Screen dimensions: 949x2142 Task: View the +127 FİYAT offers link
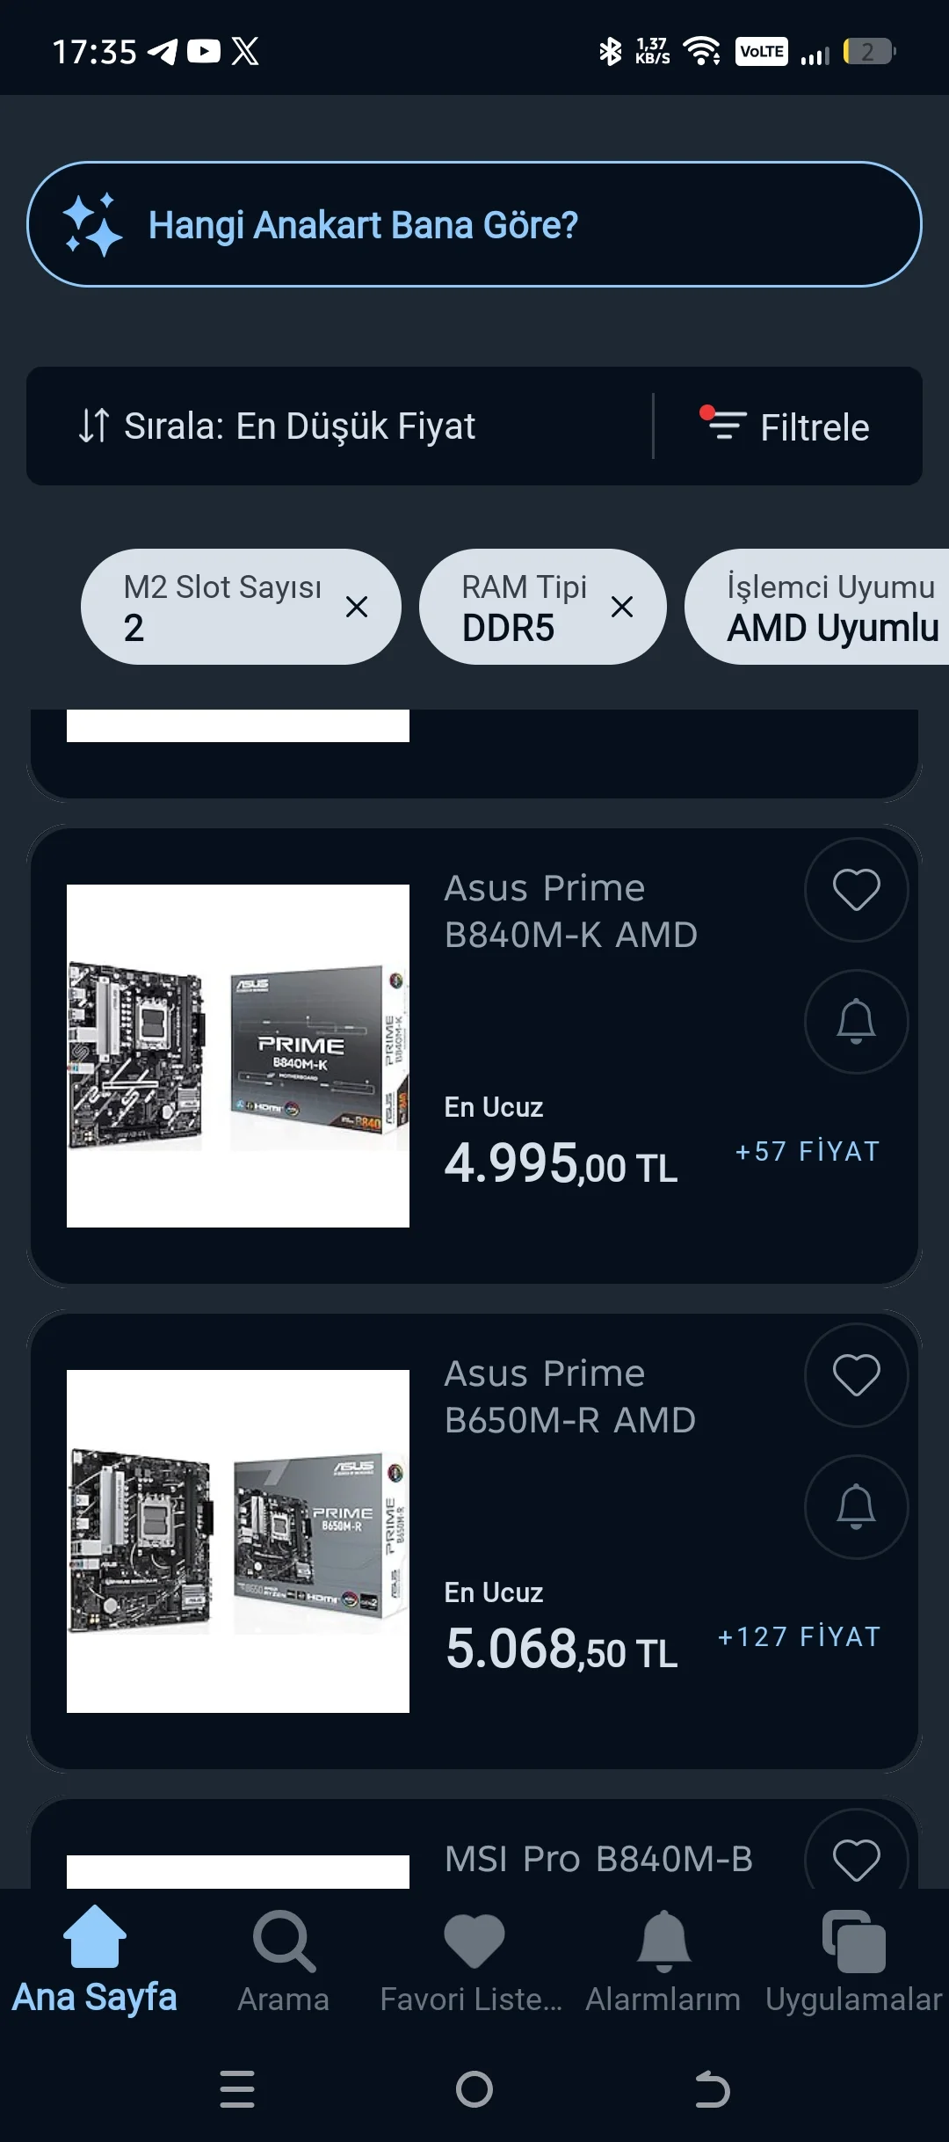tap(799, 1637)
